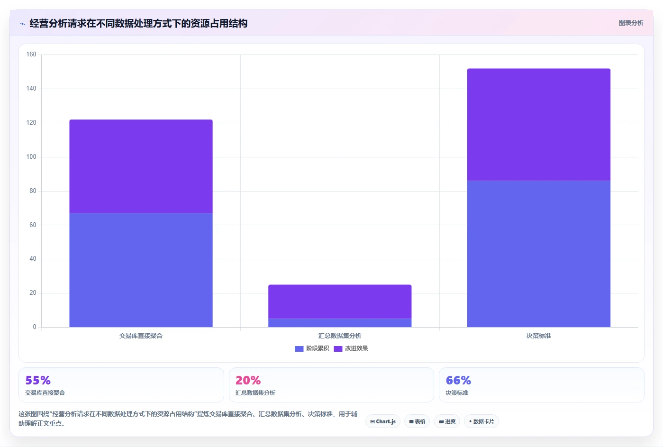This screenshot has width=663, height=447.
Task: Select the 20% 汇总数据集分析 card
Action: pos(331,385)
